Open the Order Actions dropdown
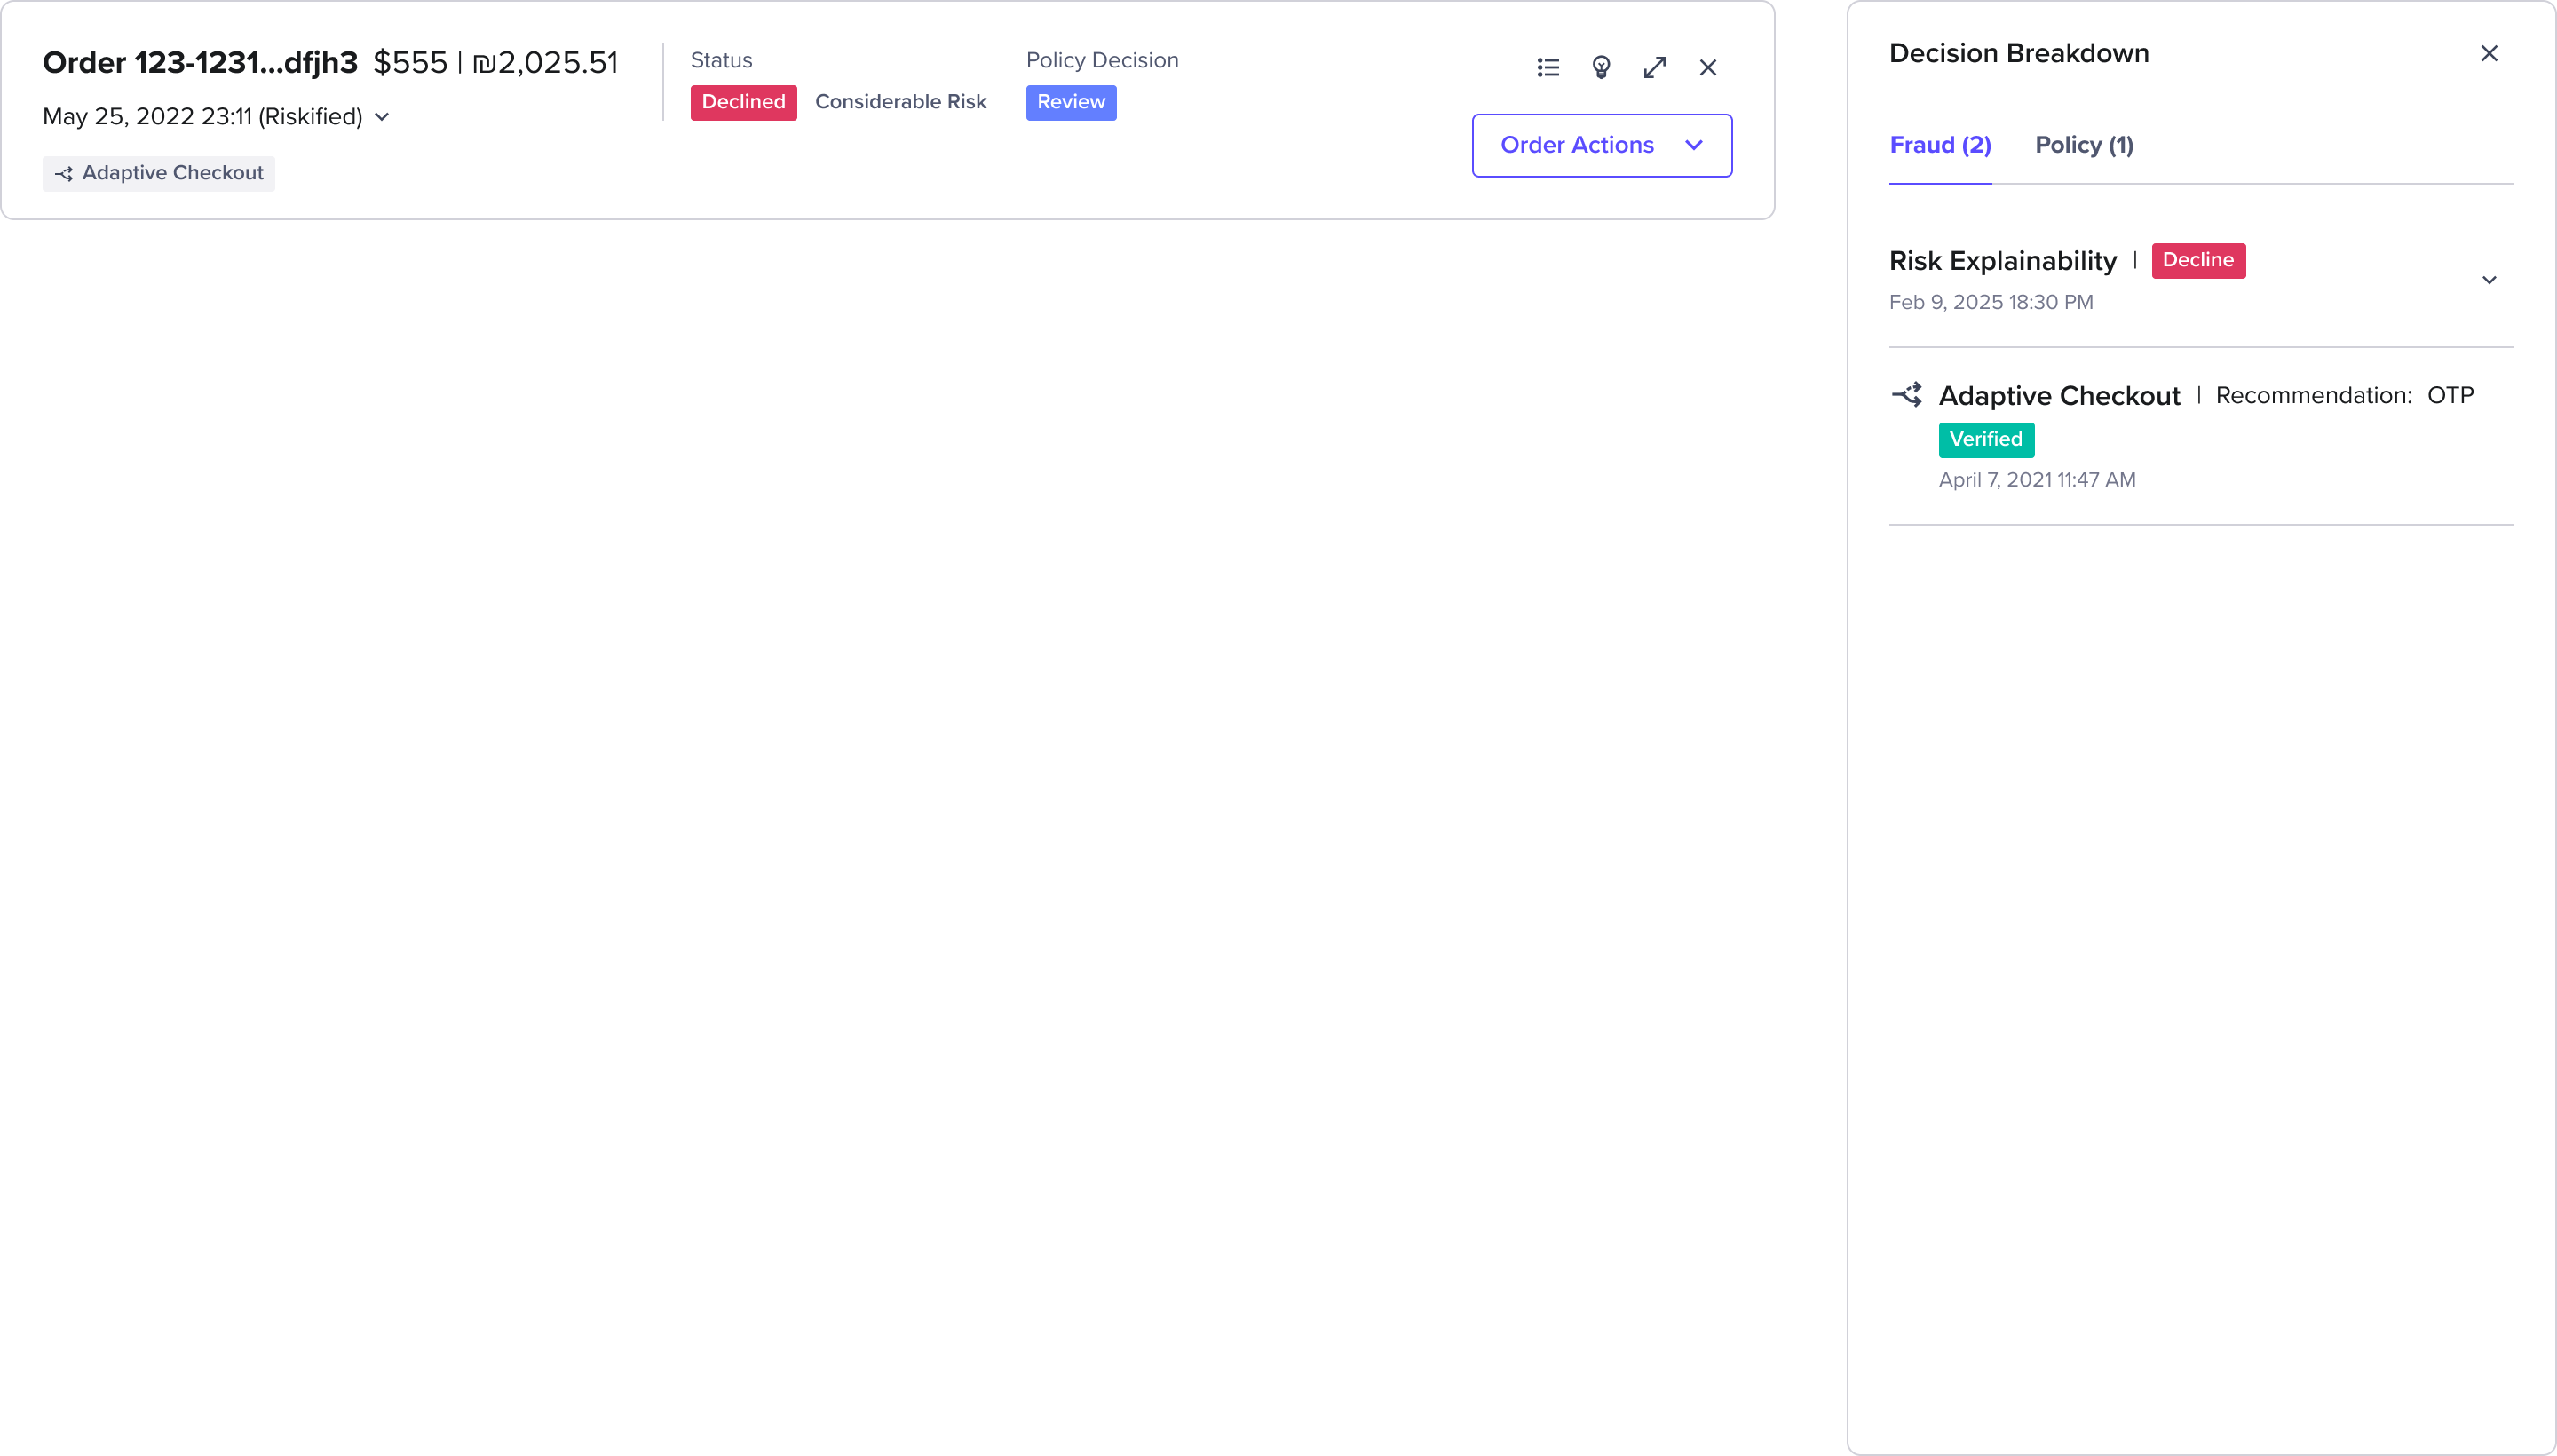This screenshot has width=2557, height=1456. click(1602, 145)
